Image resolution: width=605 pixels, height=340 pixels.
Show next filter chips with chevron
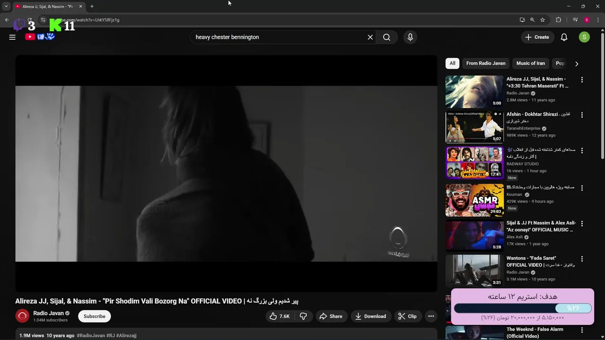[x=577, y=64]
